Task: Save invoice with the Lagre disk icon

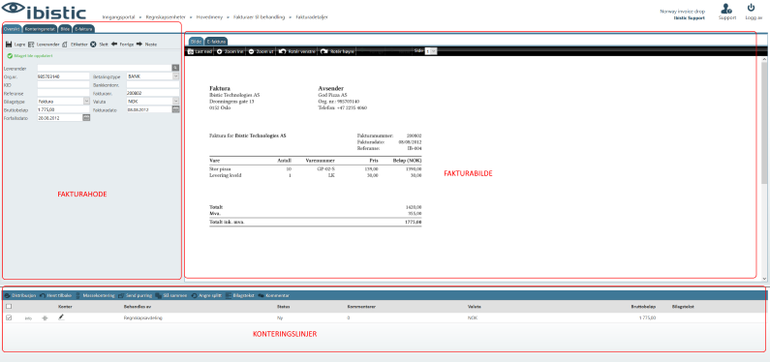Action: tap(9, 45)
